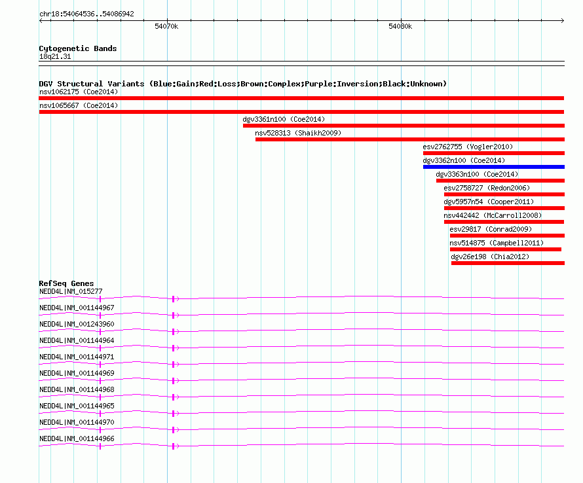Open the esv2762755 (Vogler2010) label
The height and width of the screenshot is (483, 583).
(468, 147)
